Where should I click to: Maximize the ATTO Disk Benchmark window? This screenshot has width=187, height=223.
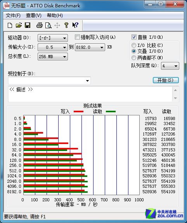(161, 4)
